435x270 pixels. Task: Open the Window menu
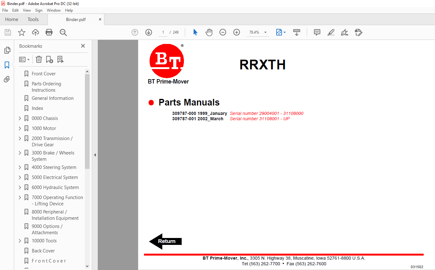click(54, 10)
